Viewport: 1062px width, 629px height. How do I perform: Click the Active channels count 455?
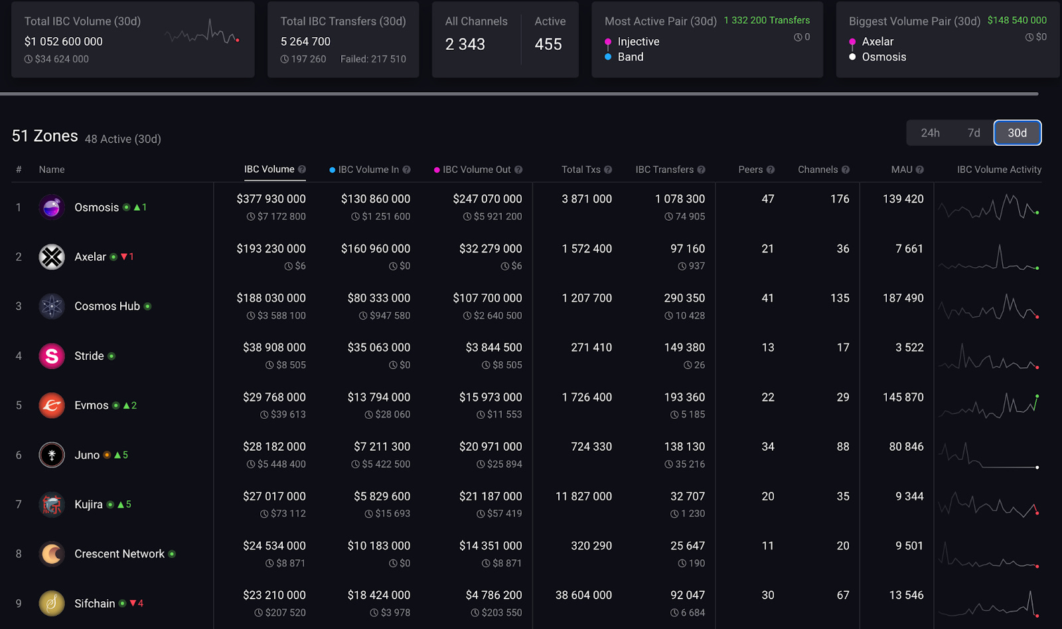click(548, 44)
